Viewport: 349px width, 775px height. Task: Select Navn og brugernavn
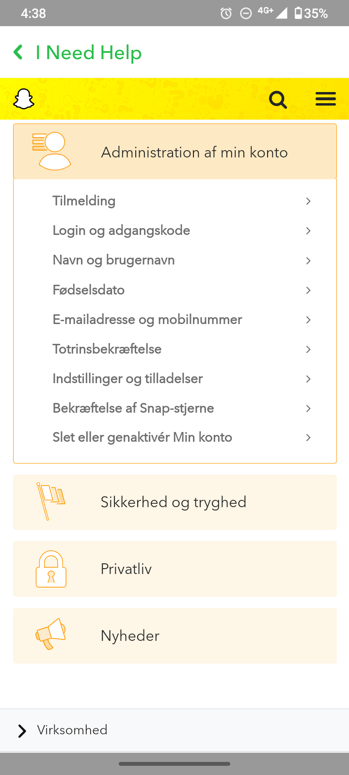tap(113, 260)
